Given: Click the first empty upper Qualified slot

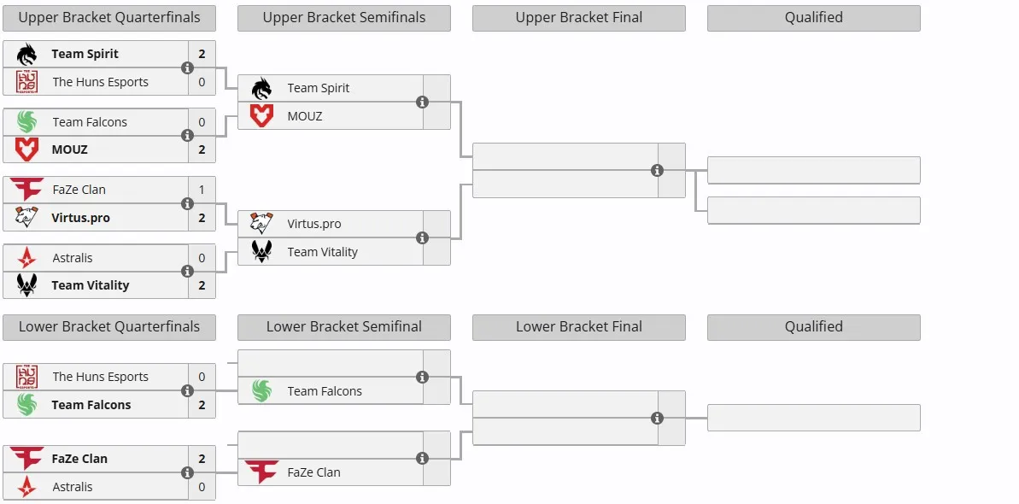Looking at the screenshot, I should click(814, 170).
